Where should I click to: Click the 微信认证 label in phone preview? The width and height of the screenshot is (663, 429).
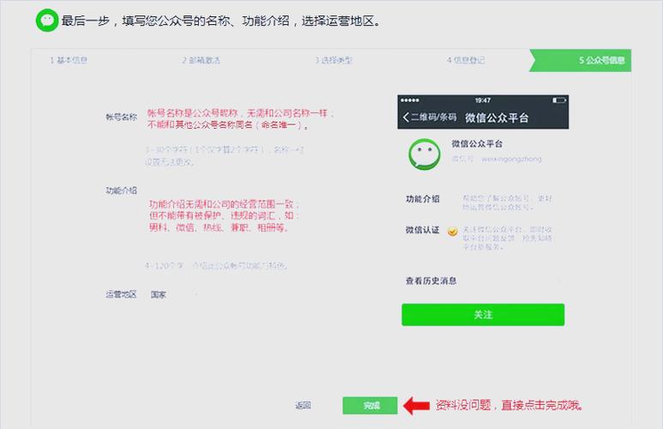[422, 230]
